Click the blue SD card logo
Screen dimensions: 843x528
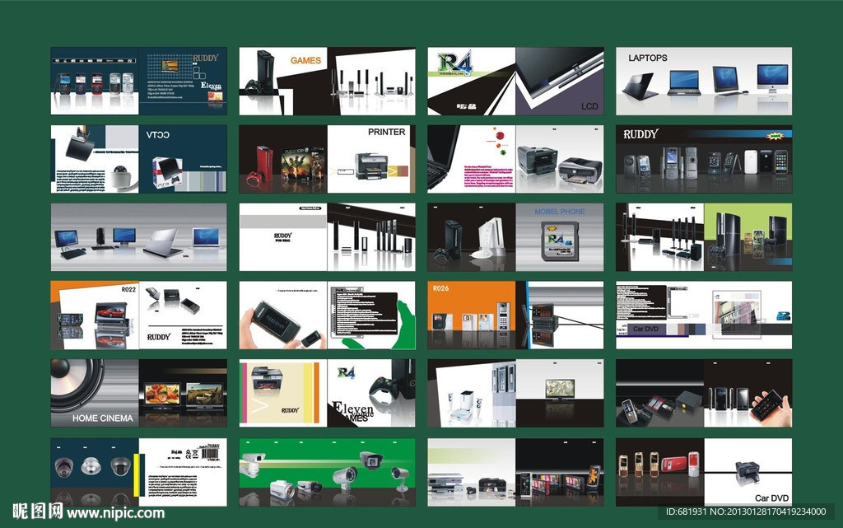pos(784,315)
